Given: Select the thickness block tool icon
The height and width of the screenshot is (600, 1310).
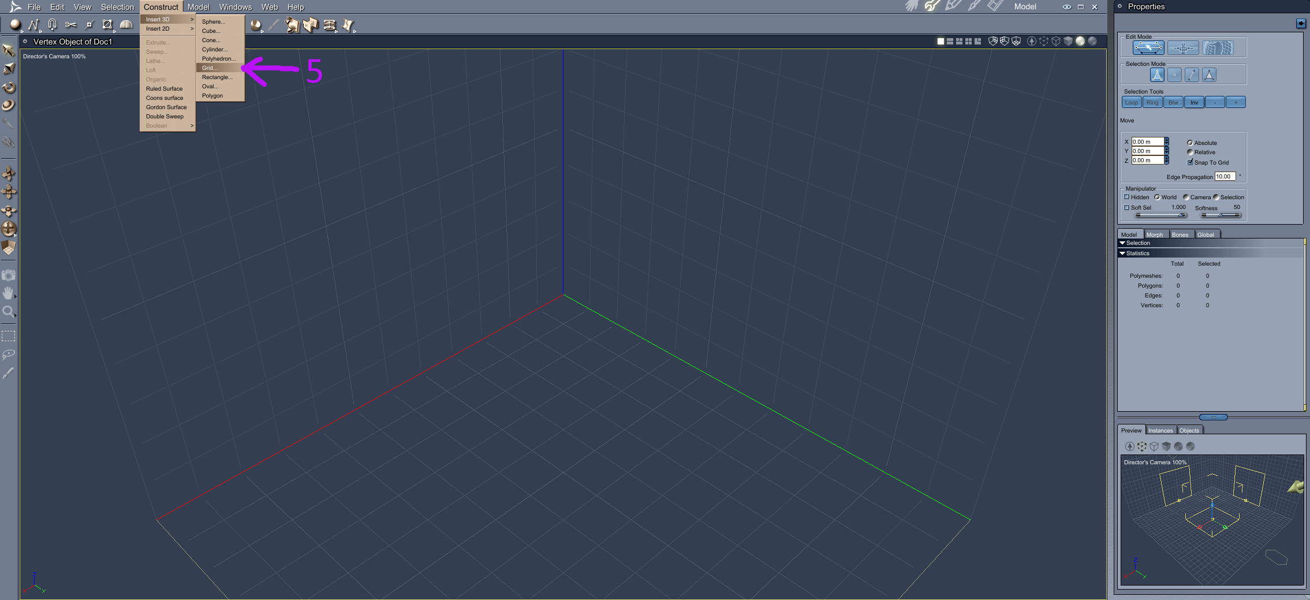Looking at the screenshot, I should (x=311, y=25).
